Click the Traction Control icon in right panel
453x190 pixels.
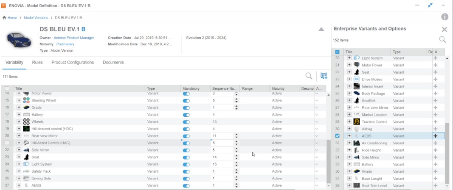pyautogui.click(x=357, y=122)
